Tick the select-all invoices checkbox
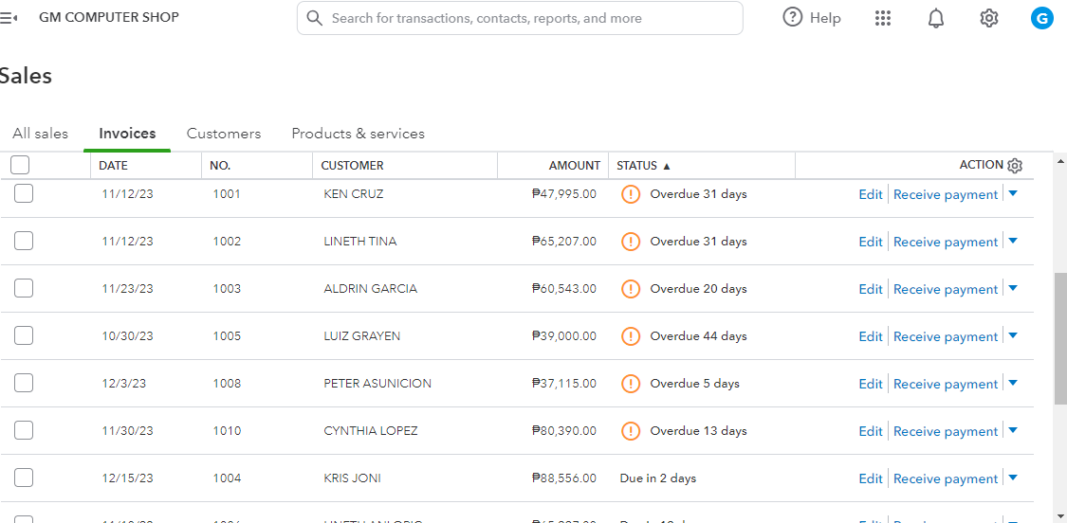The image size is (1067, 523). tap(20, 165)
